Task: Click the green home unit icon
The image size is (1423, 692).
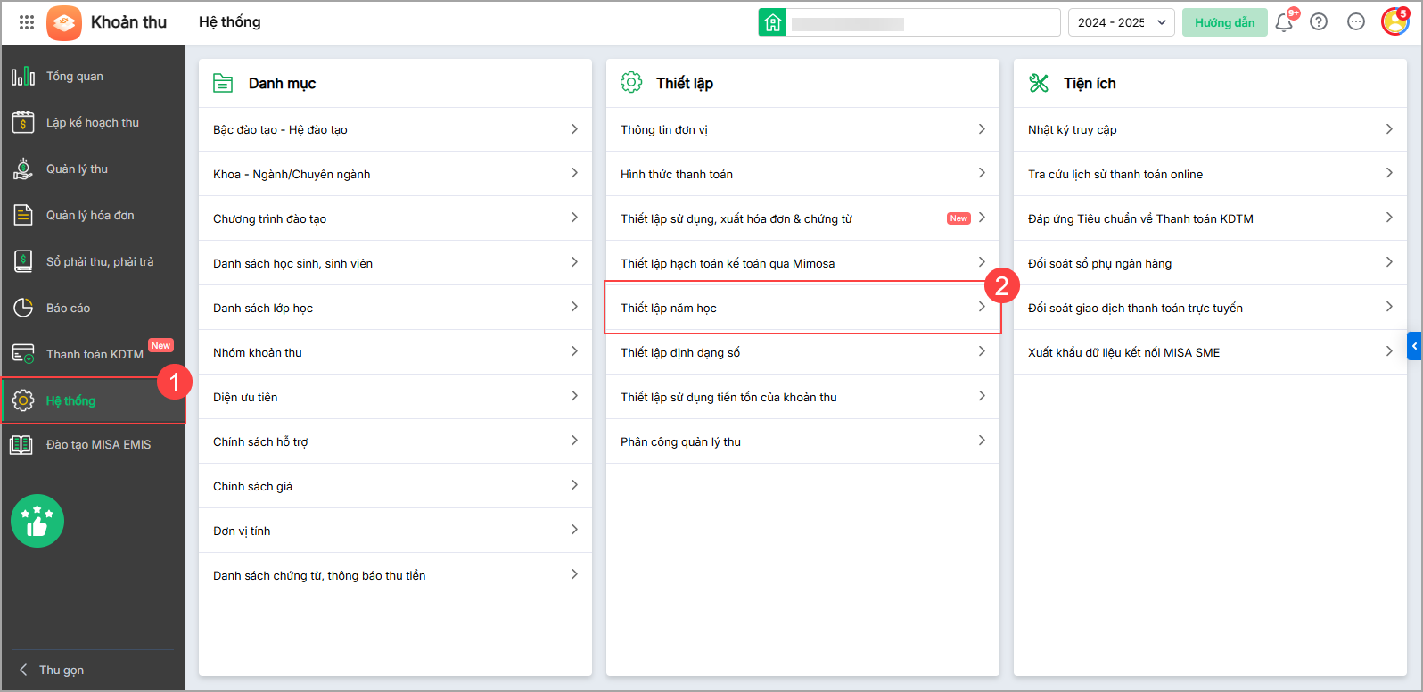Action: (772, 22)
